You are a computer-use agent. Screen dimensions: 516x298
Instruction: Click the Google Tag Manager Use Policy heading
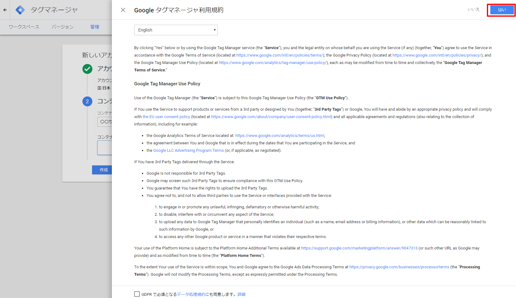(167, 84)
